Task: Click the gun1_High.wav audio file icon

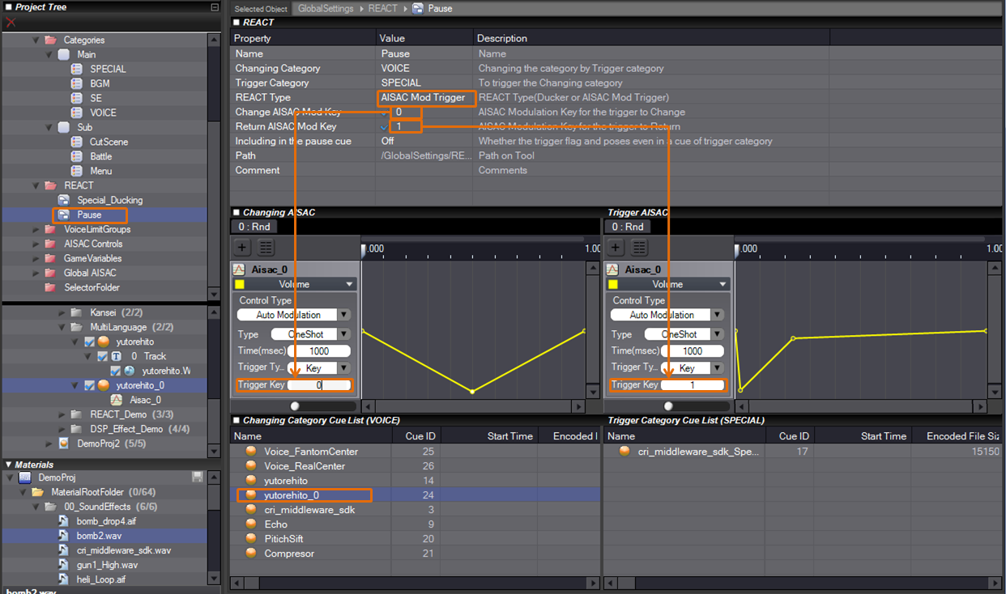Action: coord(64,565)
